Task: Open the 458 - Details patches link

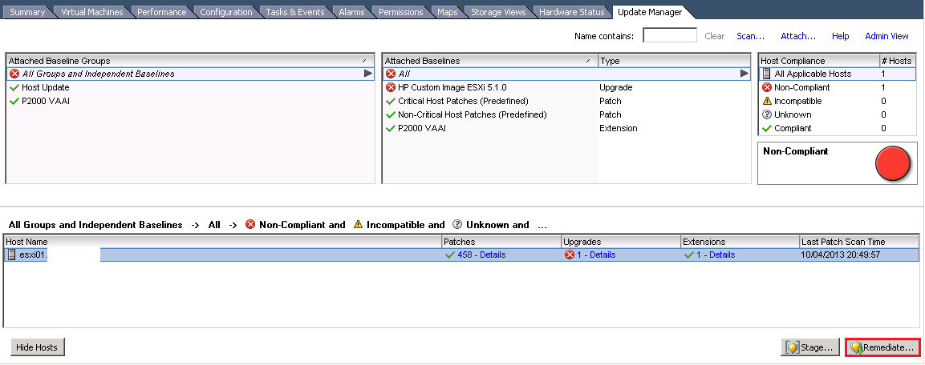Action: point(481,255)
